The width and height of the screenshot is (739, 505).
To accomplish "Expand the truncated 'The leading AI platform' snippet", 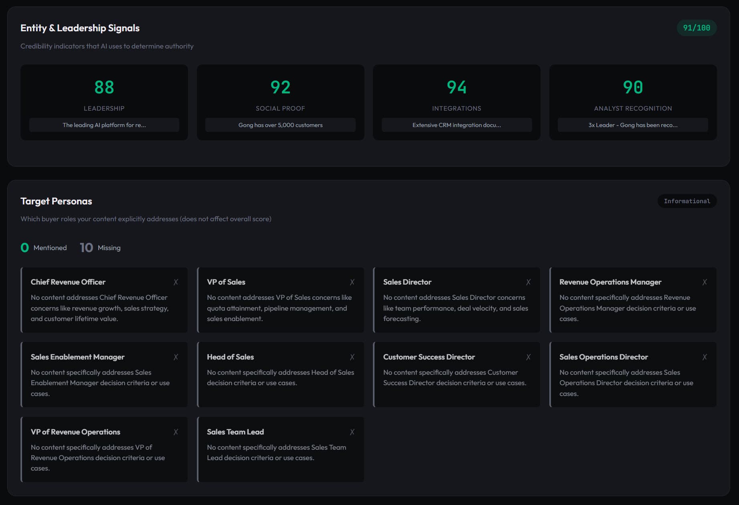I will (104, 125).
